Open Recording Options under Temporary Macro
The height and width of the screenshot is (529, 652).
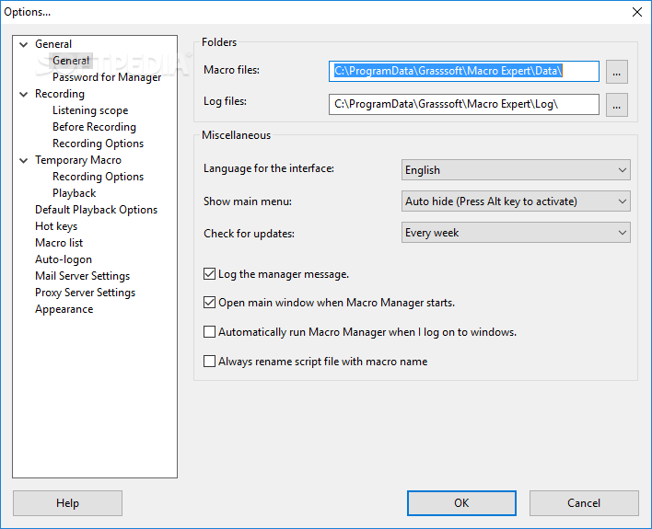coord(99,177)
